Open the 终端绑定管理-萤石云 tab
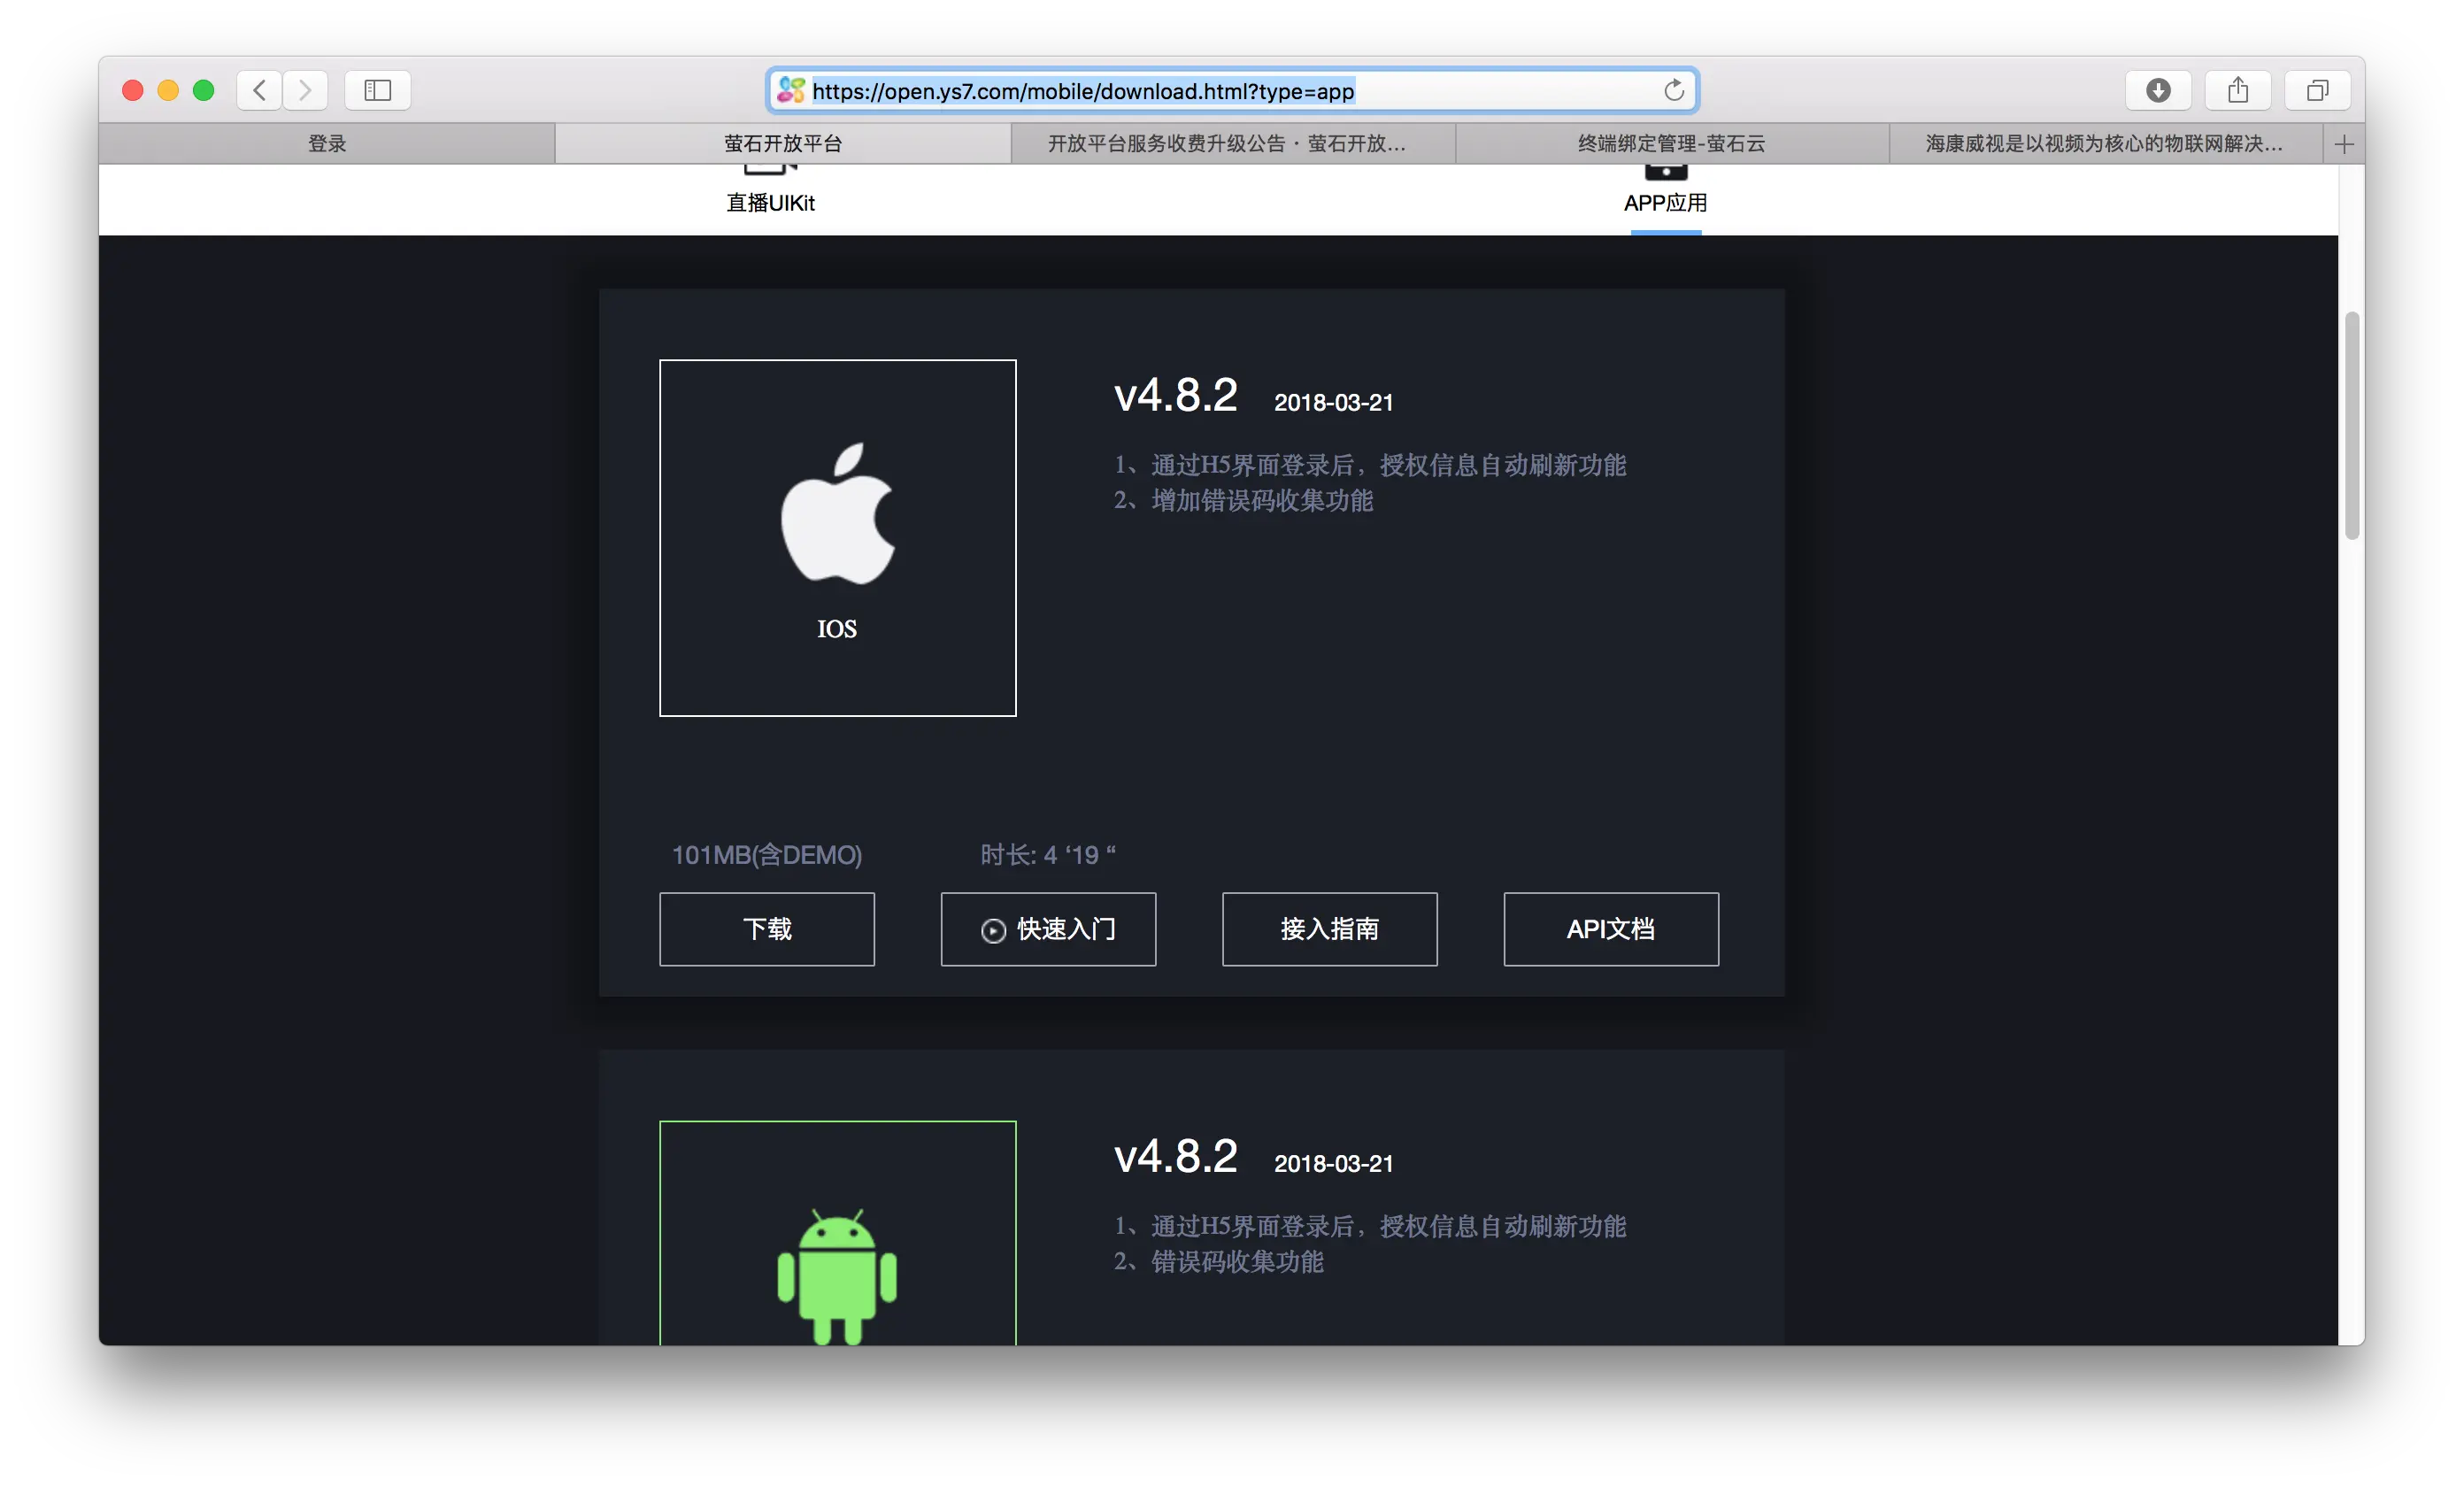2464x1487 pixels. click(x=1671, y=144)
